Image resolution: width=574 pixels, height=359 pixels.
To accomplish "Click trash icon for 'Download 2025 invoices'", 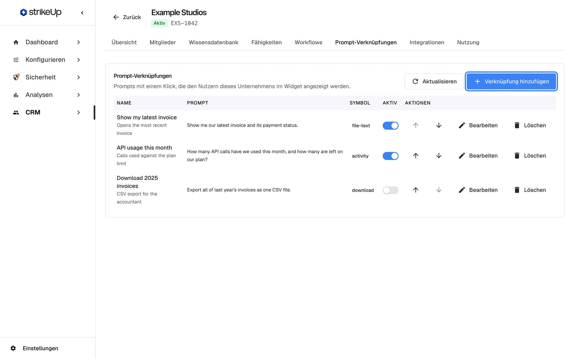I will [517, 190].
